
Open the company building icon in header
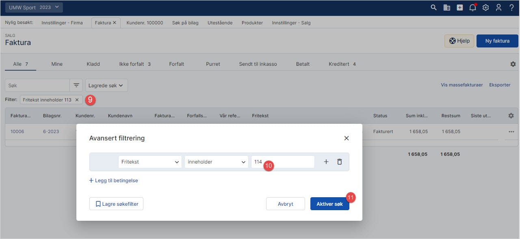446,7
